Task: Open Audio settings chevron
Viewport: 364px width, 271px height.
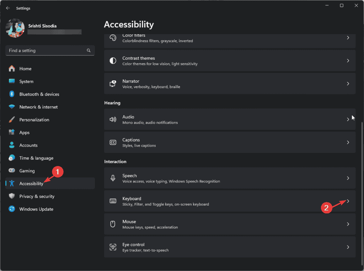Action: coord(348,119)
